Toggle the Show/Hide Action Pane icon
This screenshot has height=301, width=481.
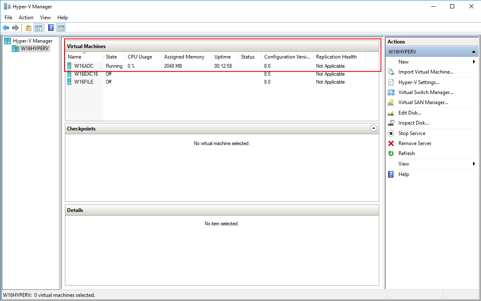point(61,28)
